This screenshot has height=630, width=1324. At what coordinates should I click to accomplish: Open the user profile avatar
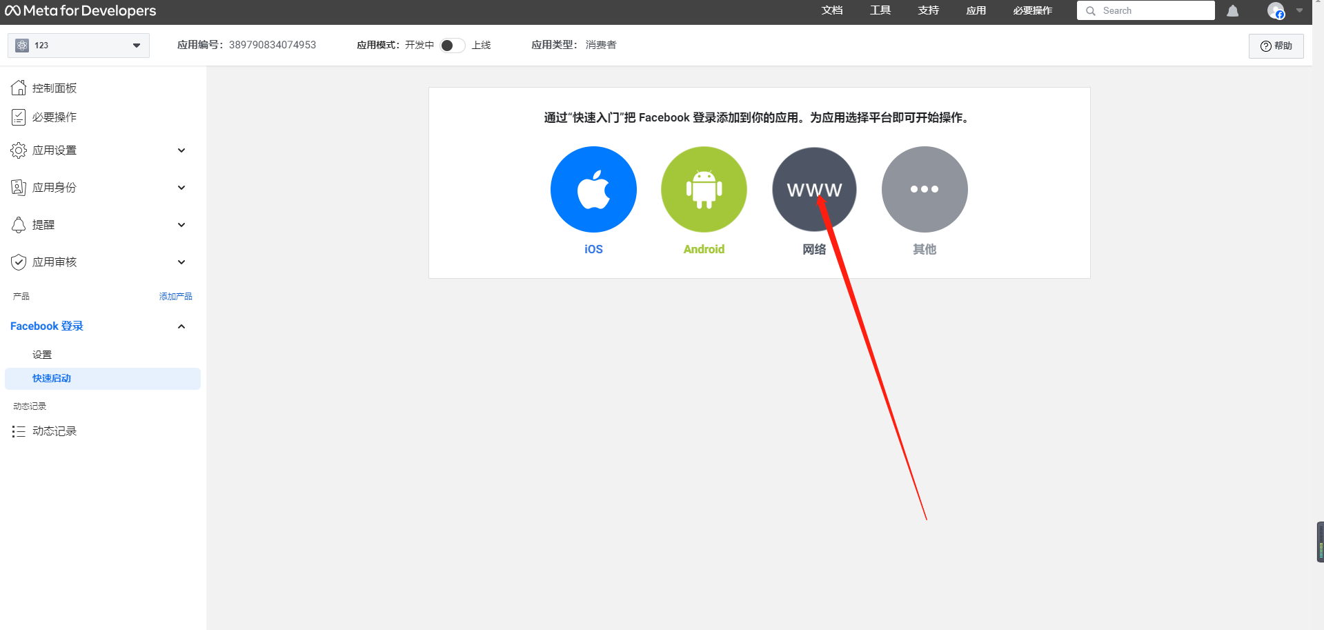[x=1276, y=11]
